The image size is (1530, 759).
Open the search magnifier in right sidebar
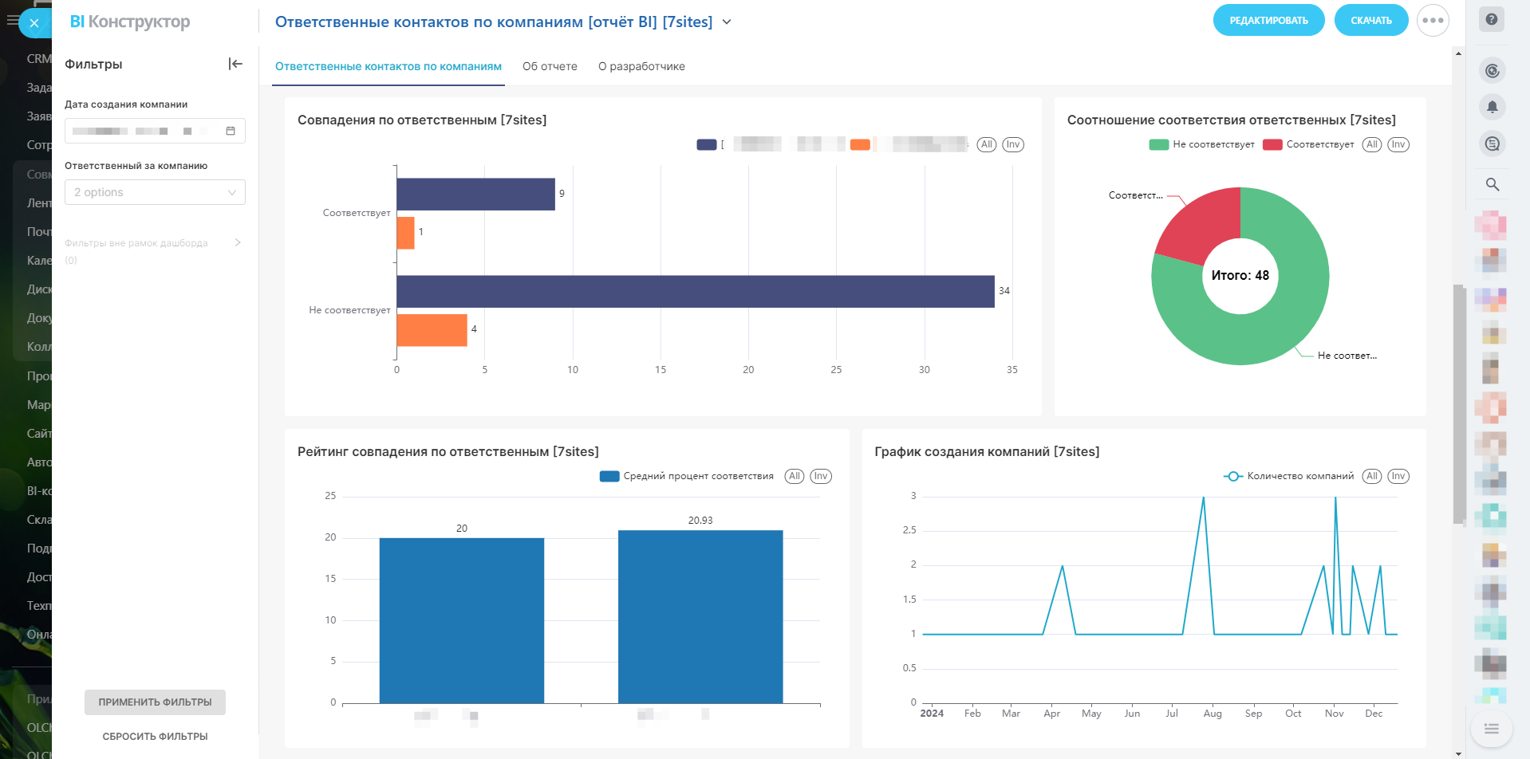1492,184
